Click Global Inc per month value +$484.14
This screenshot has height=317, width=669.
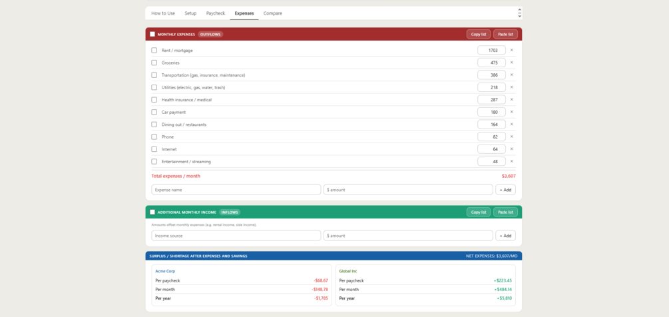click(503, 289)
